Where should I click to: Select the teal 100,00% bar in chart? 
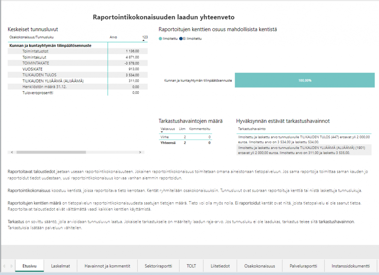(x=305, y=80)
